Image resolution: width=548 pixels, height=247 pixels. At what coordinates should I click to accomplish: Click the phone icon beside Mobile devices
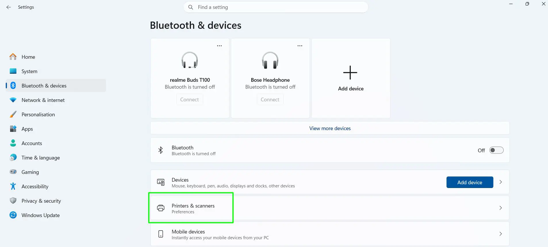(161, 234)
